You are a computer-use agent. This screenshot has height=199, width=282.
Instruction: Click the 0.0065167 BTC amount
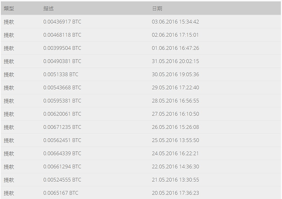61,193
